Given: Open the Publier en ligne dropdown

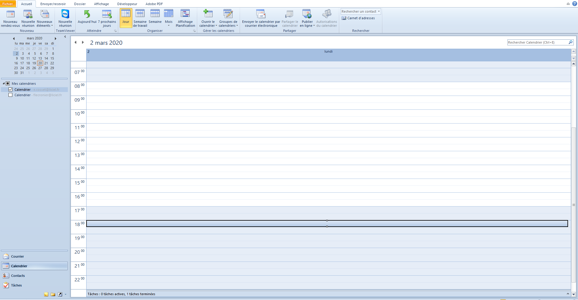Looking at the screenshot, I should pyautogui.click(x=307, y=18).
